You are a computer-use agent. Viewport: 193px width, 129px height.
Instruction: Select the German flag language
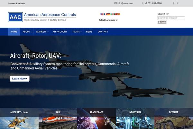(109, 14)
